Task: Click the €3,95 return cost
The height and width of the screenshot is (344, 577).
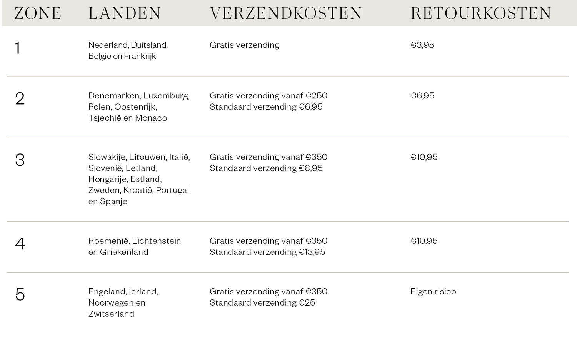Action: click(x=422, y=45)
